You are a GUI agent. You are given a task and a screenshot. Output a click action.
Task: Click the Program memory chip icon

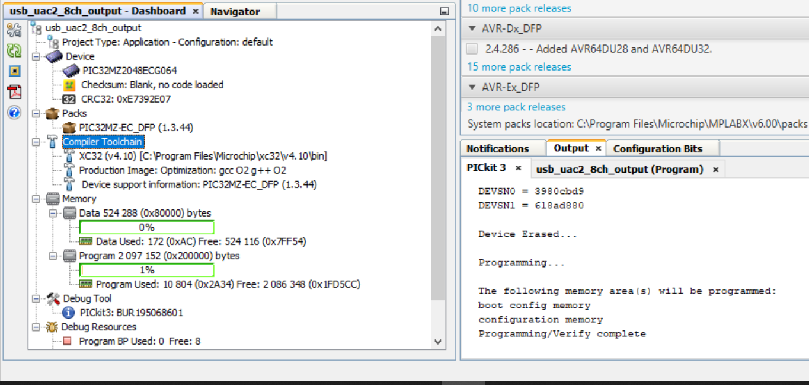click(x=70, y=256)
